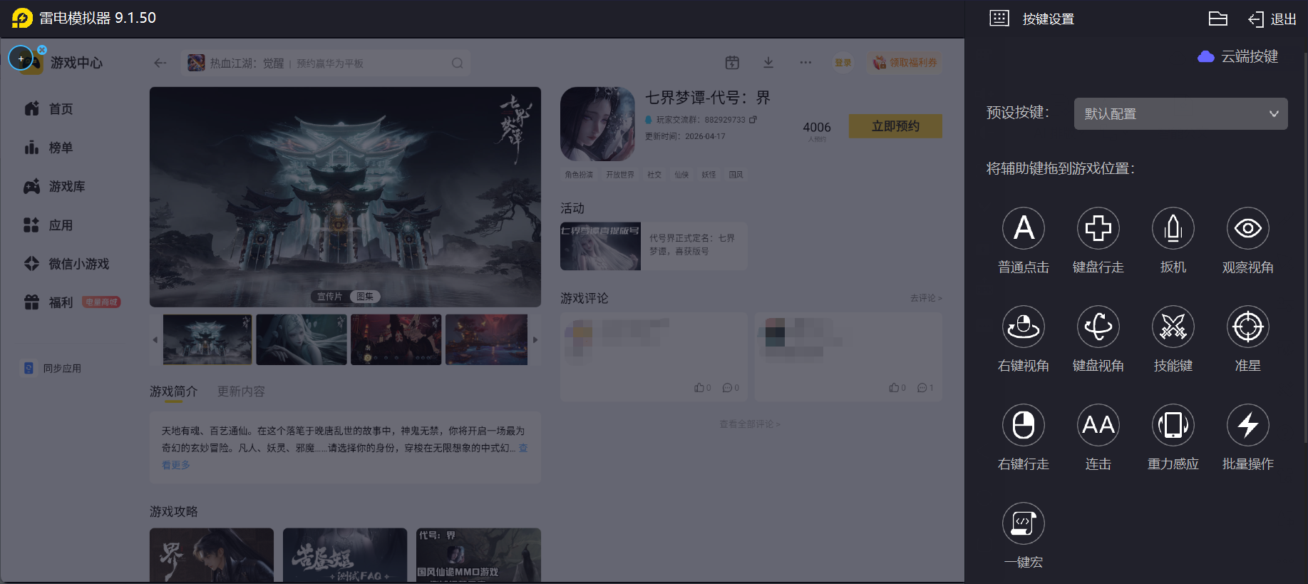
Task: Click 查看全部评论 to view all reviews
Action: coord(750,424)
